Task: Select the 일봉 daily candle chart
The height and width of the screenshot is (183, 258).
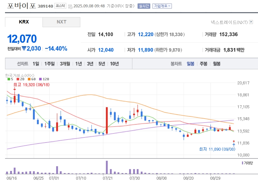Action: coord(190,64)
